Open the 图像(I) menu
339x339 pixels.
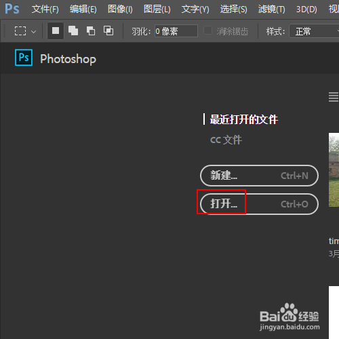120,9
